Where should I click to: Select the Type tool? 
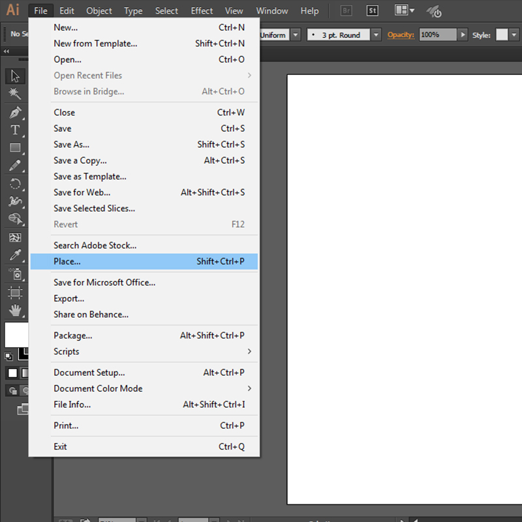[14, 130]
